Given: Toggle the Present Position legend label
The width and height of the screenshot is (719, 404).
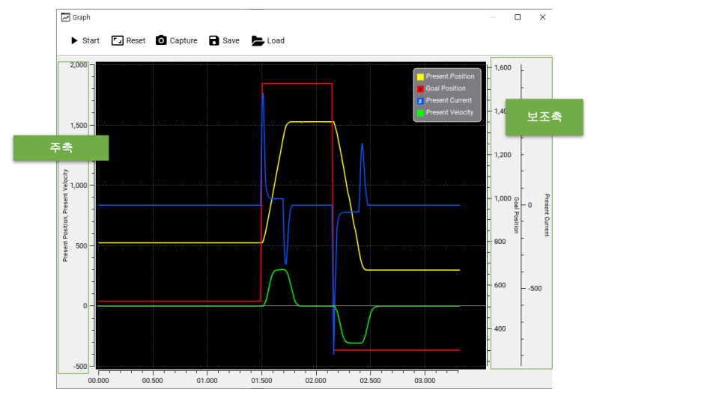Looking at the screenshot, I should click(450, 76).
